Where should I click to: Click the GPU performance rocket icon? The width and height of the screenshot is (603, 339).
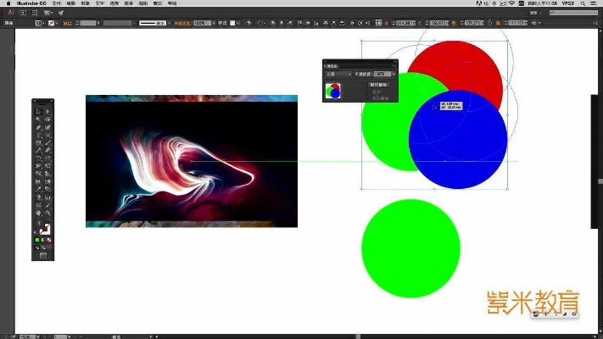pyautogui.click(x=61, y=13)
